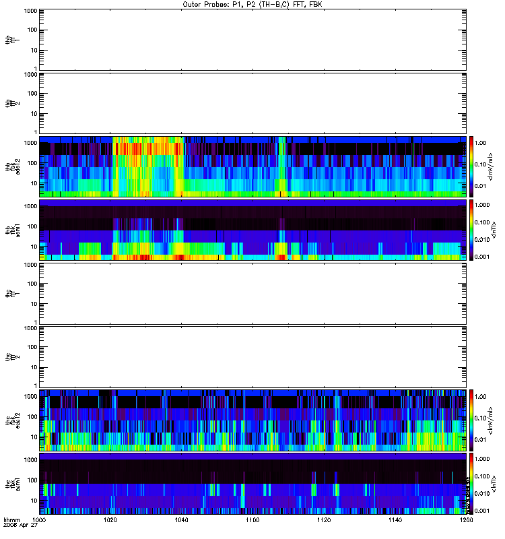Click the <|nT|> unit label of thc scm1 color bar
505x539 pixels.
(x=494, y=484)
